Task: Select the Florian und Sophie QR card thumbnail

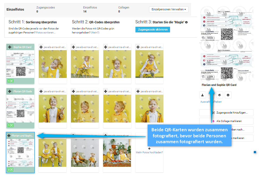Action: [x=20, y=152]
